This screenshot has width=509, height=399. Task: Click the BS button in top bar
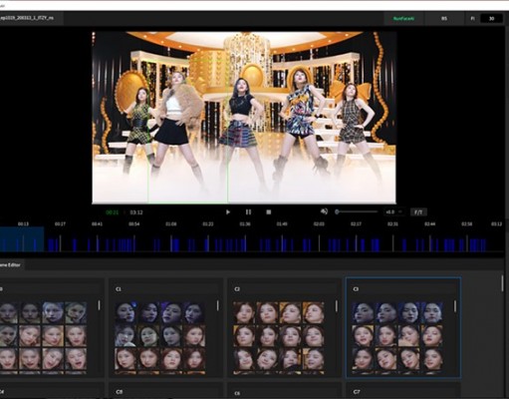point(444,19)
